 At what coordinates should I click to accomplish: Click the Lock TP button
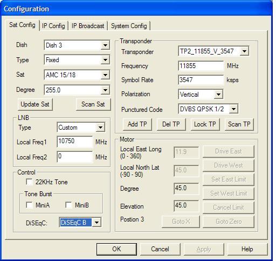205,124
